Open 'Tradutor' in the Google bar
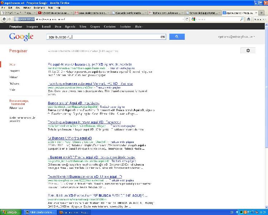 coord(125,27)
